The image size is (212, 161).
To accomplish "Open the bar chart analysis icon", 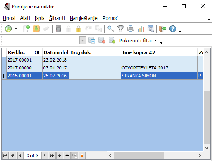I will click(x=141, y=29).
